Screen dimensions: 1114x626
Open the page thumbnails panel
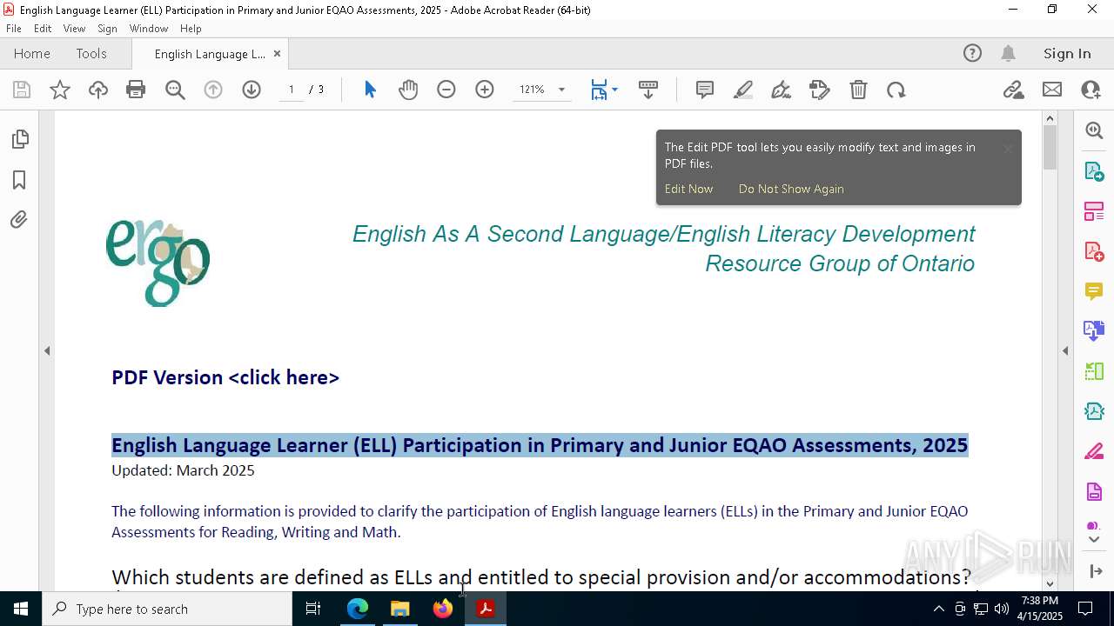19,139
